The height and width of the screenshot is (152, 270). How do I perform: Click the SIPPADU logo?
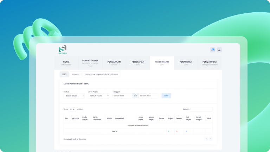63,50
